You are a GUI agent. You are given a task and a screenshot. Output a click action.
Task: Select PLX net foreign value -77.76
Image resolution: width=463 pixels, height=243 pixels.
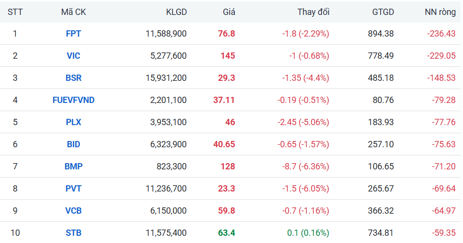click(x=444, y=122)
